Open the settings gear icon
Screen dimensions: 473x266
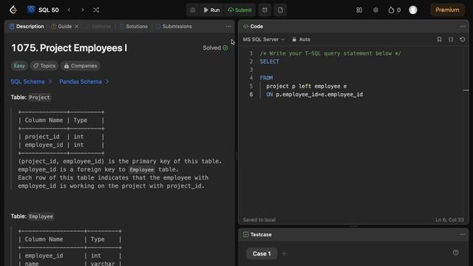[375, 10]
